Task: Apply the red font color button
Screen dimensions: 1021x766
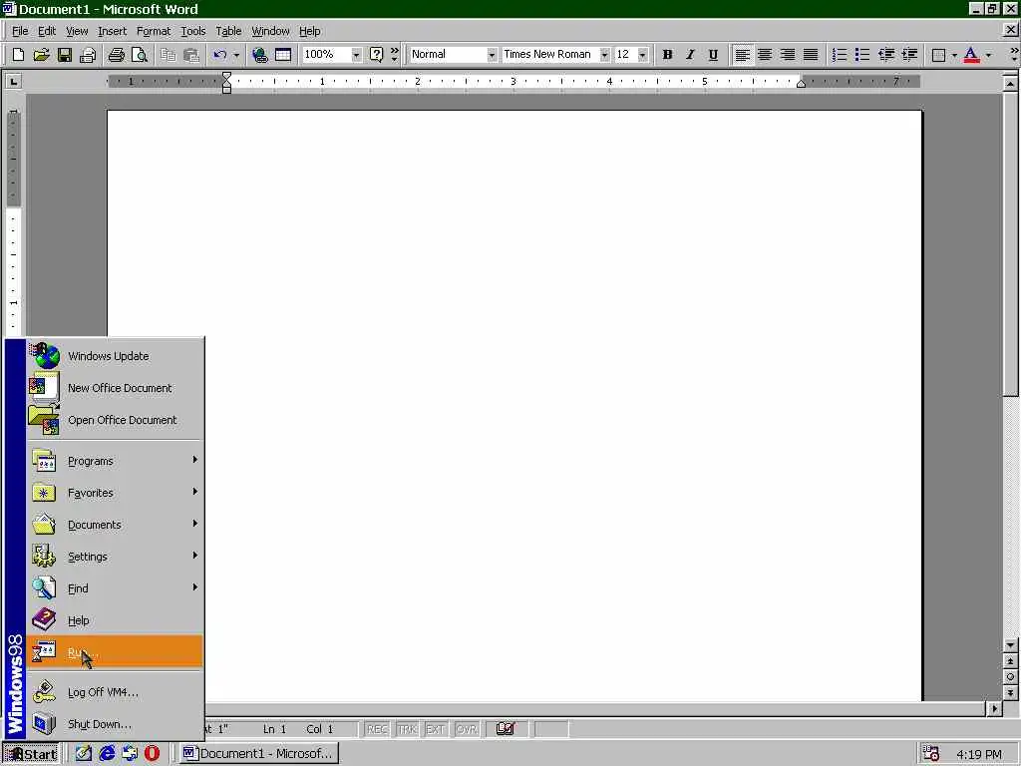Action: click(971, 55)
